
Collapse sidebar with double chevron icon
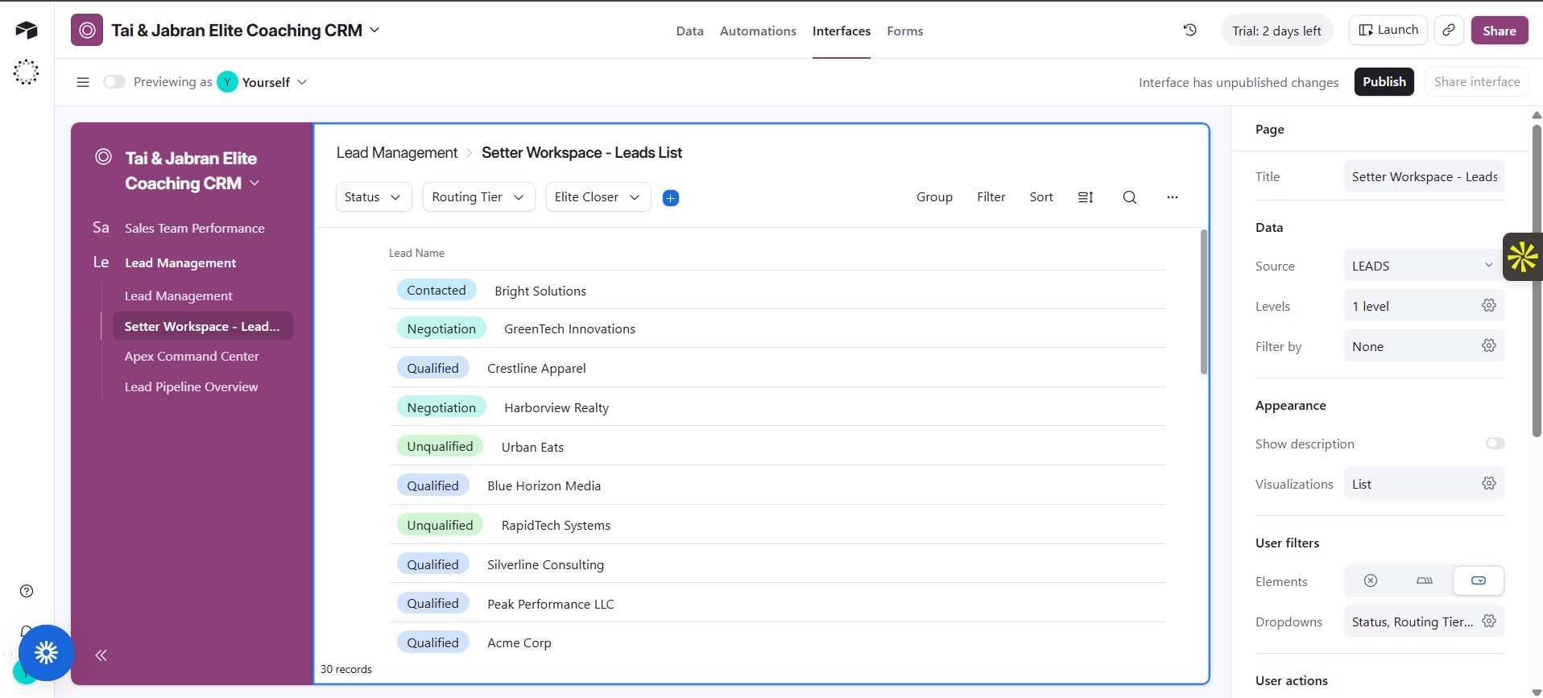pyautogui.click(x=101, y=655)
